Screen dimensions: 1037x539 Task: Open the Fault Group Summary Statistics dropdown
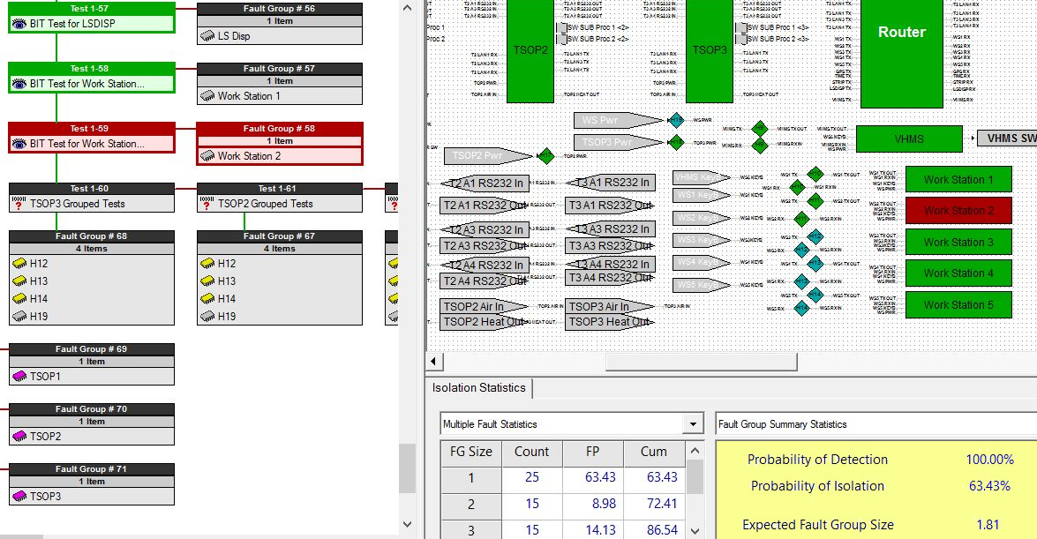874,424
